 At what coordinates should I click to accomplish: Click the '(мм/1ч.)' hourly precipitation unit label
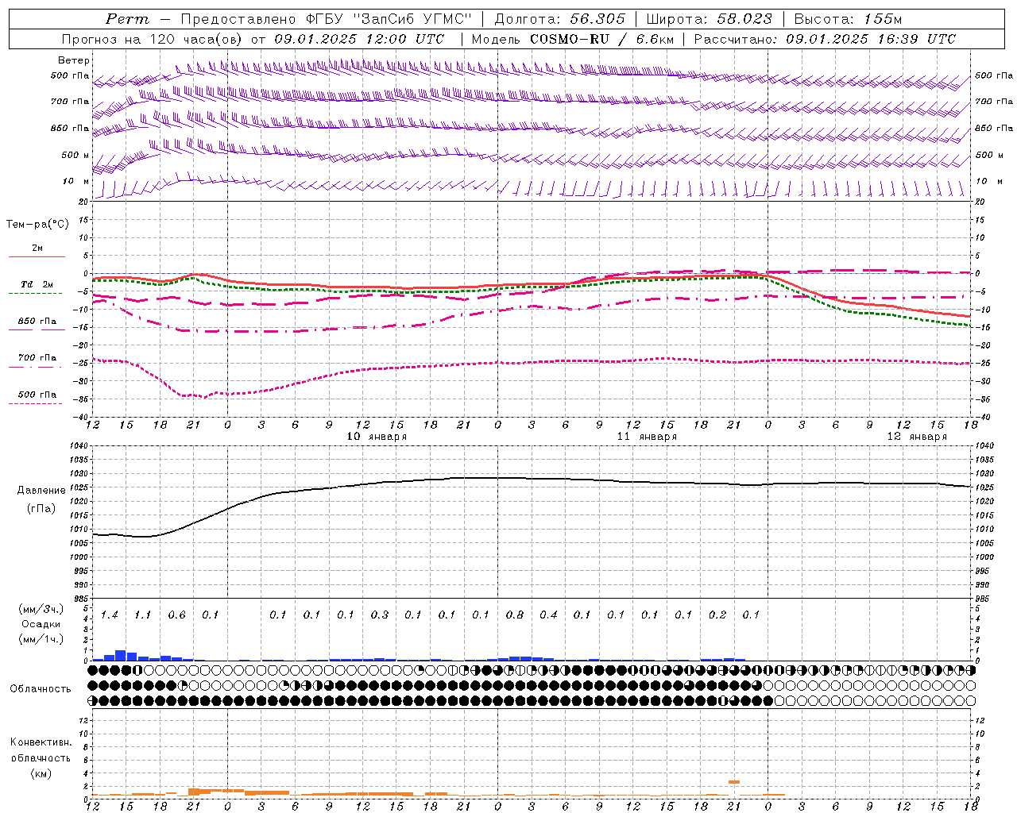pos(41,639)
